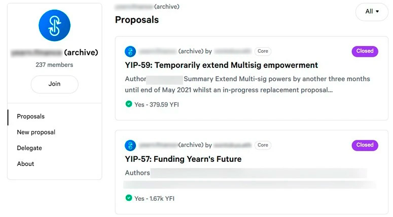The width and height of the screenshot is (393, 217).
Task: Select Proposals in the sidebar menu
Action: point(31,117)
